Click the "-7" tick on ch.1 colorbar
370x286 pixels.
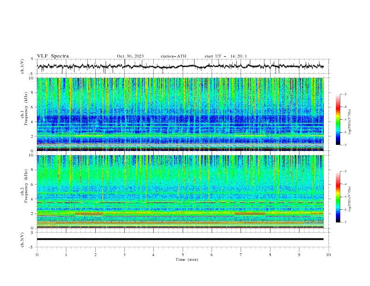click(x=344, y=145)
